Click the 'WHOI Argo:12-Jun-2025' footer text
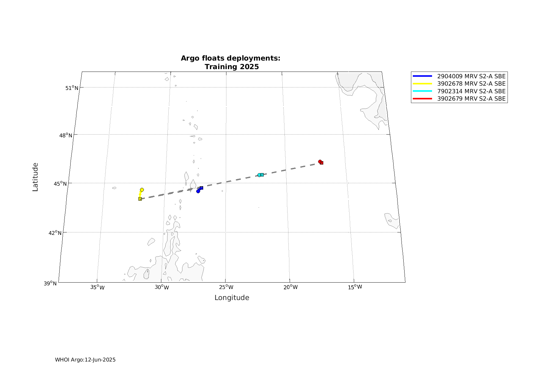 pyautogui.click(x=85, y=360)
